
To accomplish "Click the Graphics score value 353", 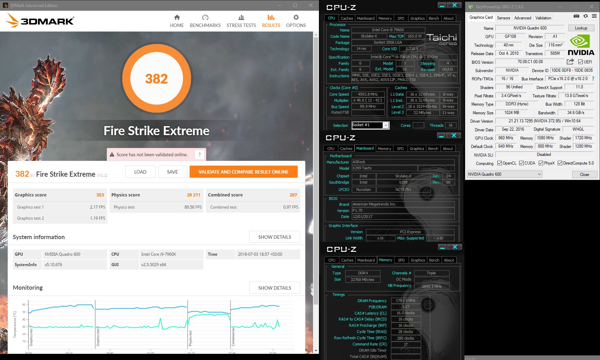I will [100, 195].
